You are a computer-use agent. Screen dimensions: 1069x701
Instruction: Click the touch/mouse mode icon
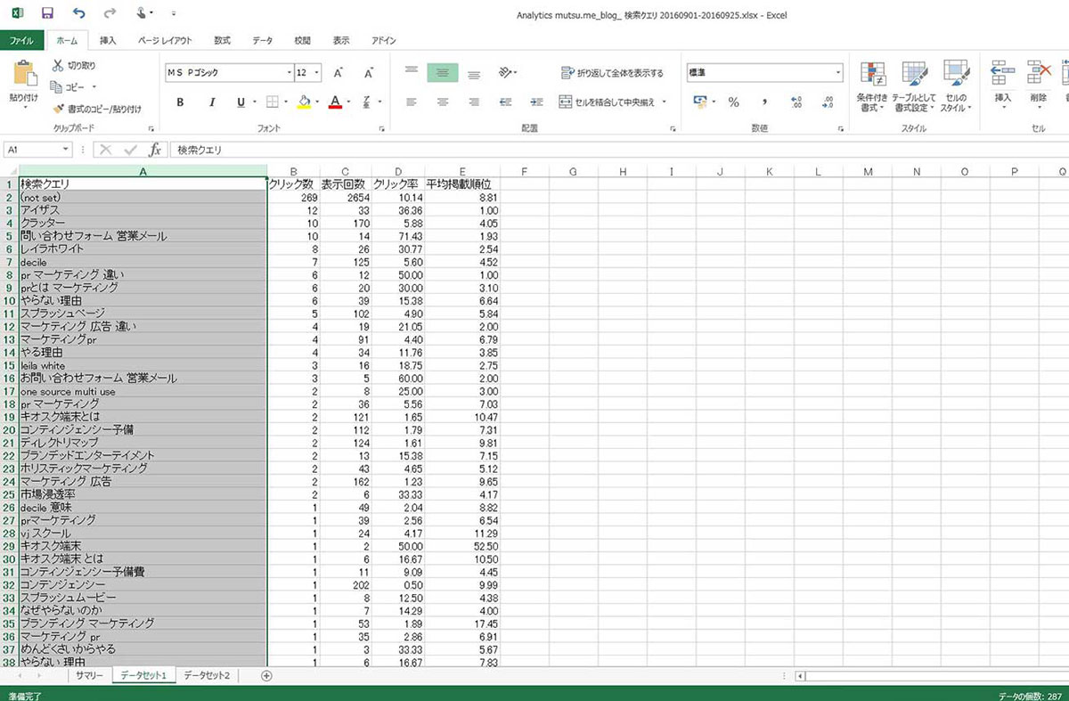[x=141, y=13]
